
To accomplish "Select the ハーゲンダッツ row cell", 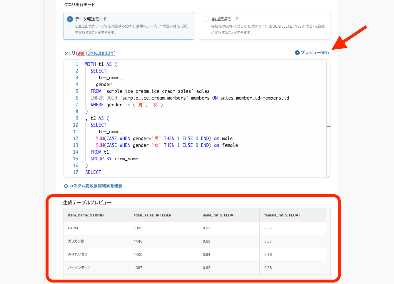I will point(79,268).
